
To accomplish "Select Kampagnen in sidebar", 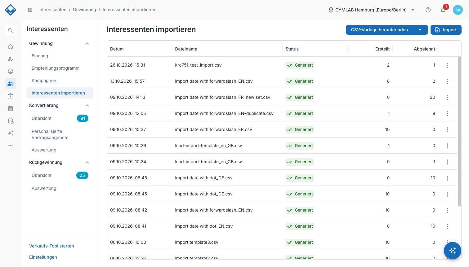I will (44, 81).
